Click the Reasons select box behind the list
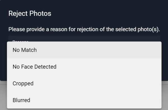 click(84, 39)
